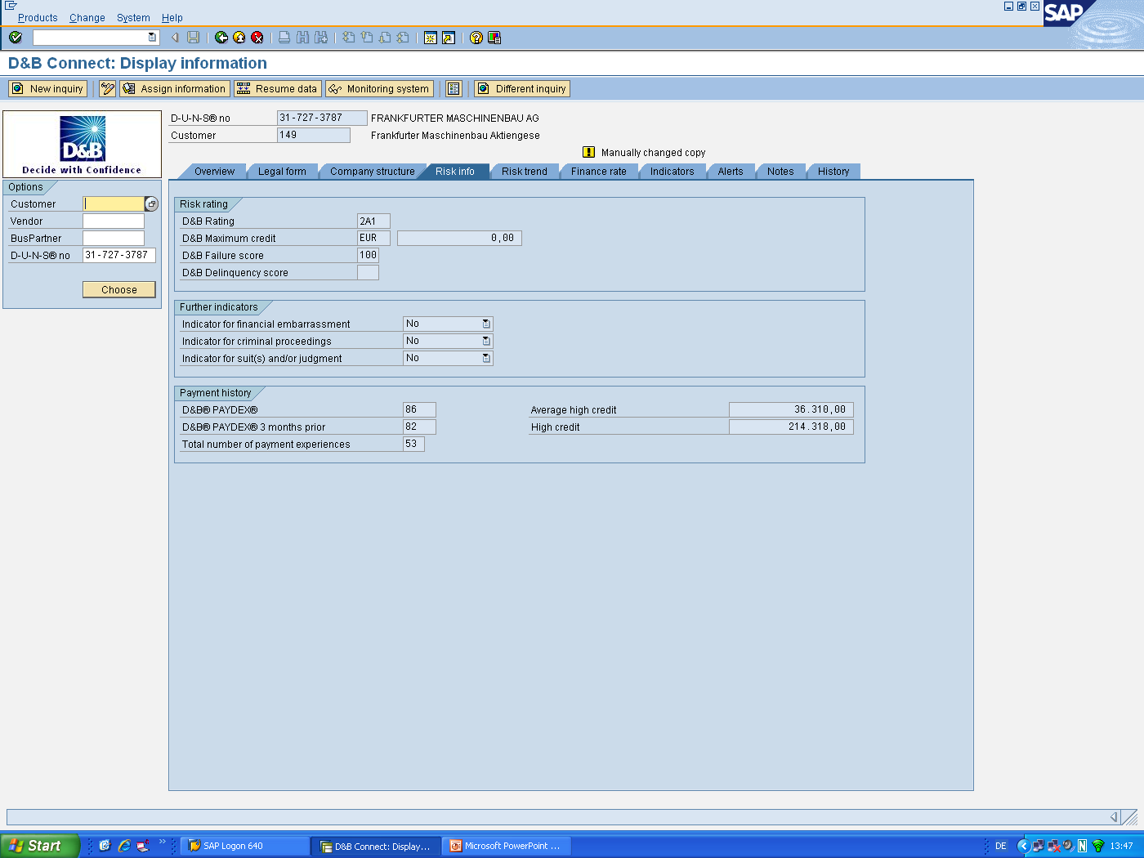The width and height of the screenshot is (1144, 858).
Task: Switch to the Overview tab
Action: [x=214, y=172]
